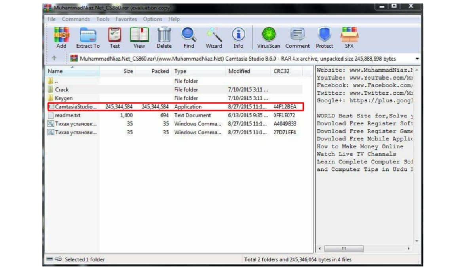Screen dimensions: 475x267
Task: Open the Tools menu
Action: (x=103, y=19)
